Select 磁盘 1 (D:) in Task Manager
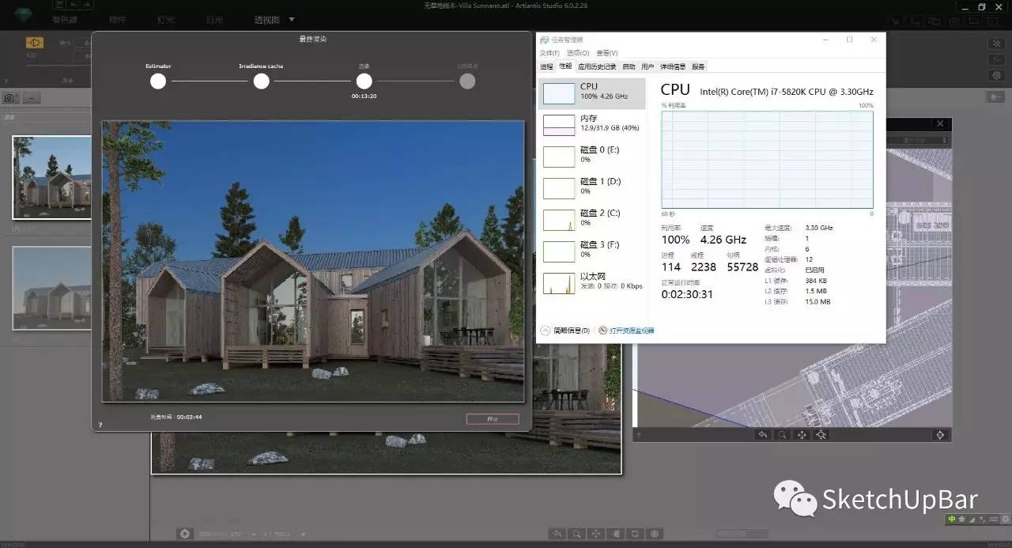Screen dimensions: 1012x548 [x=591, y=187]
